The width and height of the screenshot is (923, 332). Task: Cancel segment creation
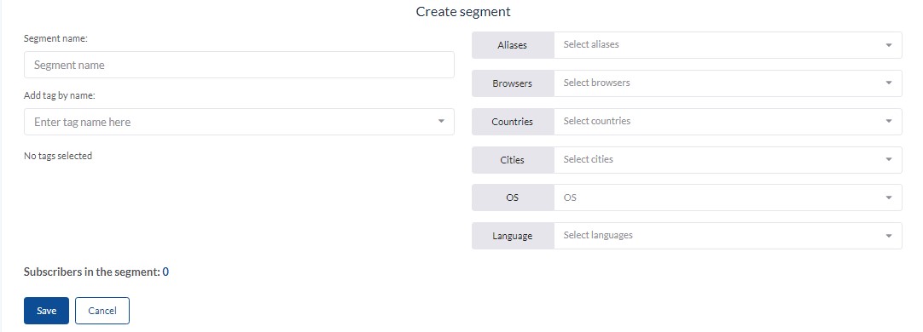tap(102, 311)
